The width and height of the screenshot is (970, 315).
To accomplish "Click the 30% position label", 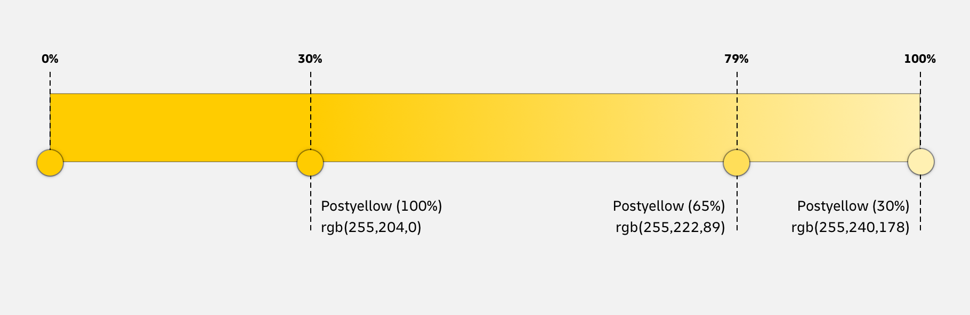I will click(x=310, y=59).
